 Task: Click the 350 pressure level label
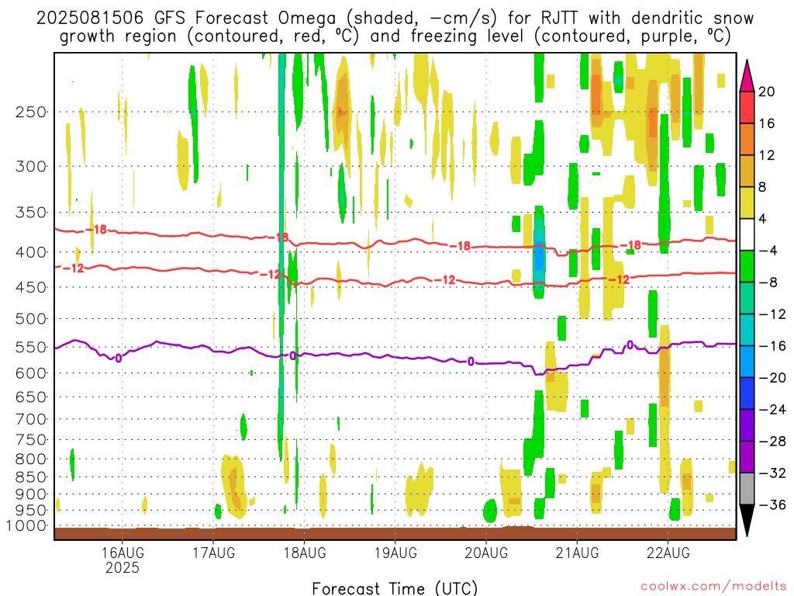coord(31,213)
